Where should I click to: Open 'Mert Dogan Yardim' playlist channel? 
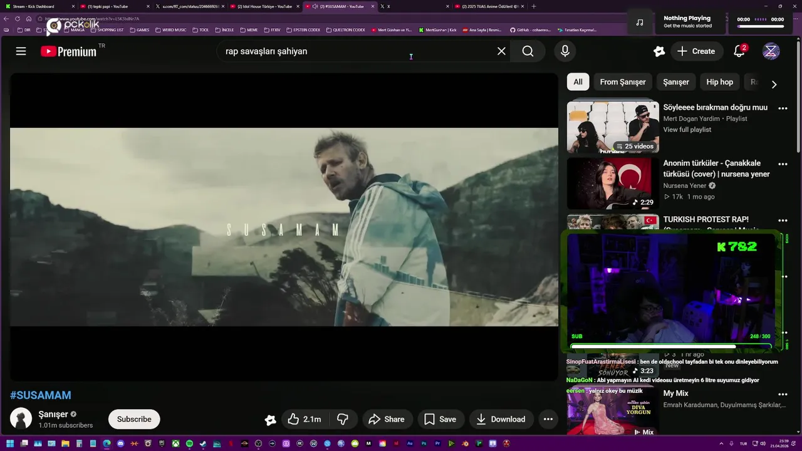[x=691, y=118]
